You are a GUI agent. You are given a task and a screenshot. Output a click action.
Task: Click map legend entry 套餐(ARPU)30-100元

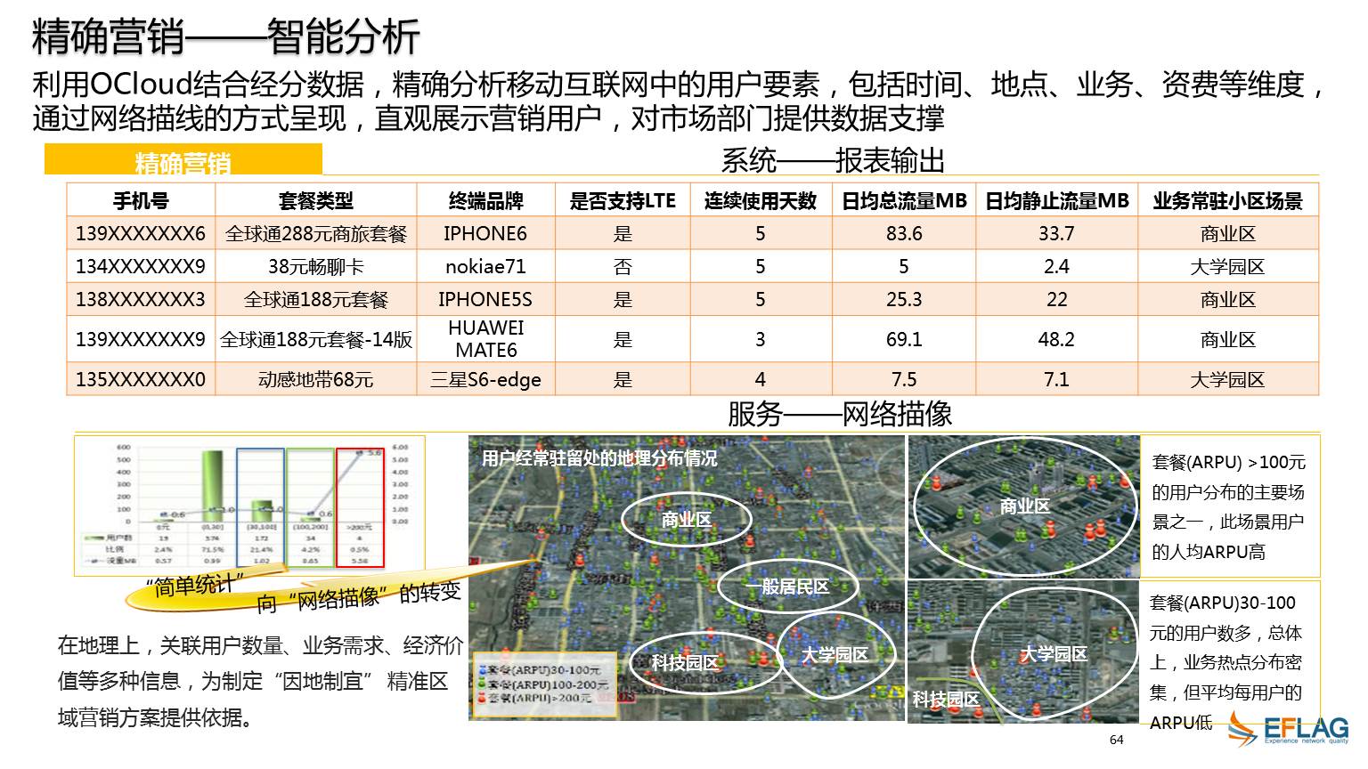coord(538,669)
